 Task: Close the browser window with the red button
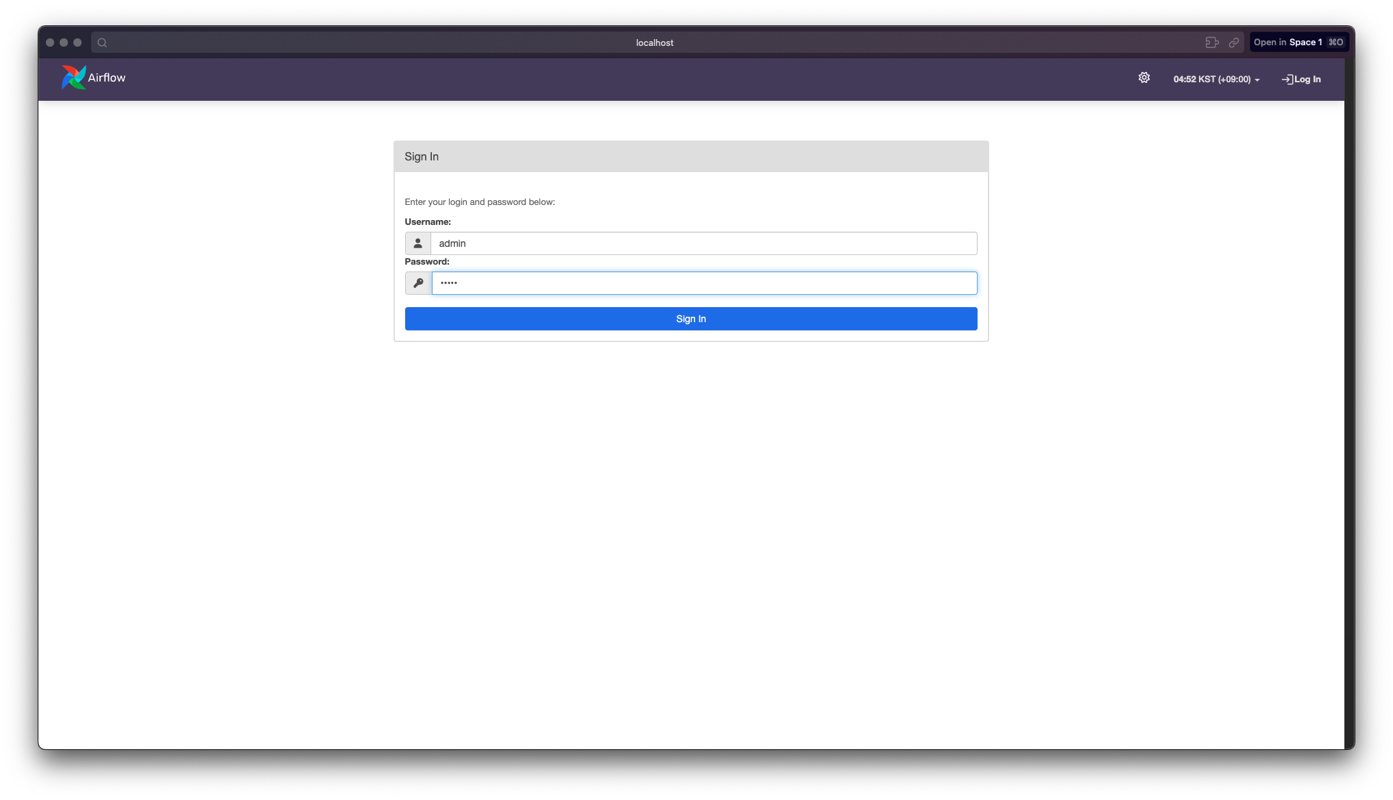coord(50,43)
